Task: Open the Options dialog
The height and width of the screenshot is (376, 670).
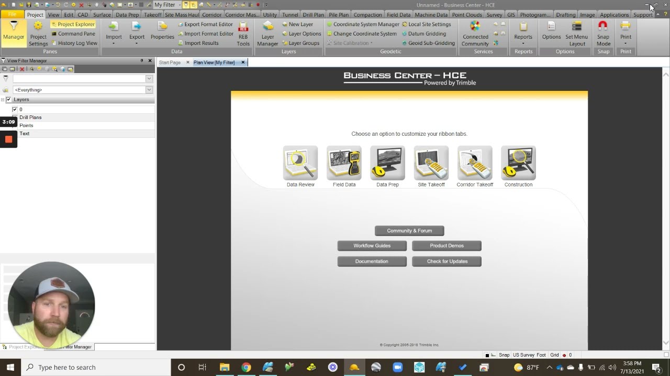Action: (551, 31)
